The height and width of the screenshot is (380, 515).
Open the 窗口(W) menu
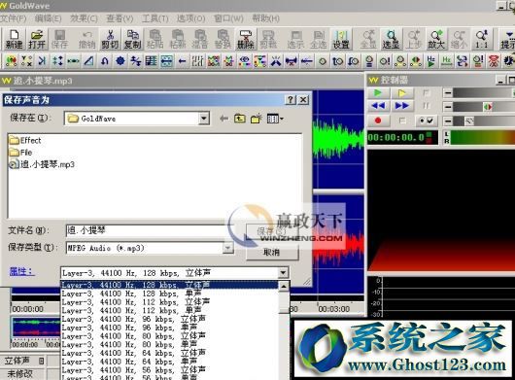click(228, 18)
